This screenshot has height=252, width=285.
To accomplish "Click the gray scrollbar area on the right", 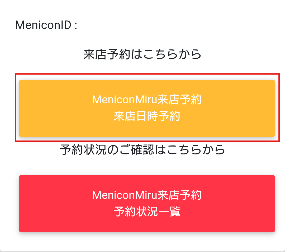I will pos(282,126).
